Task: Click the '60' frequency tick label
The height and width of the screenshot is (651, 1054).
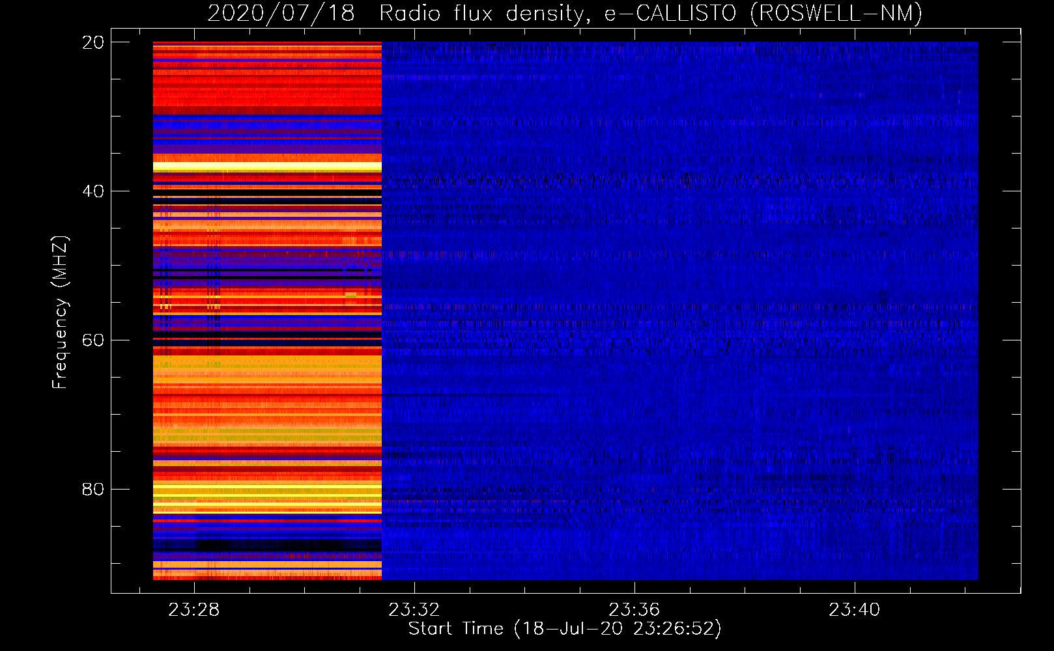Action: (93, 340)
